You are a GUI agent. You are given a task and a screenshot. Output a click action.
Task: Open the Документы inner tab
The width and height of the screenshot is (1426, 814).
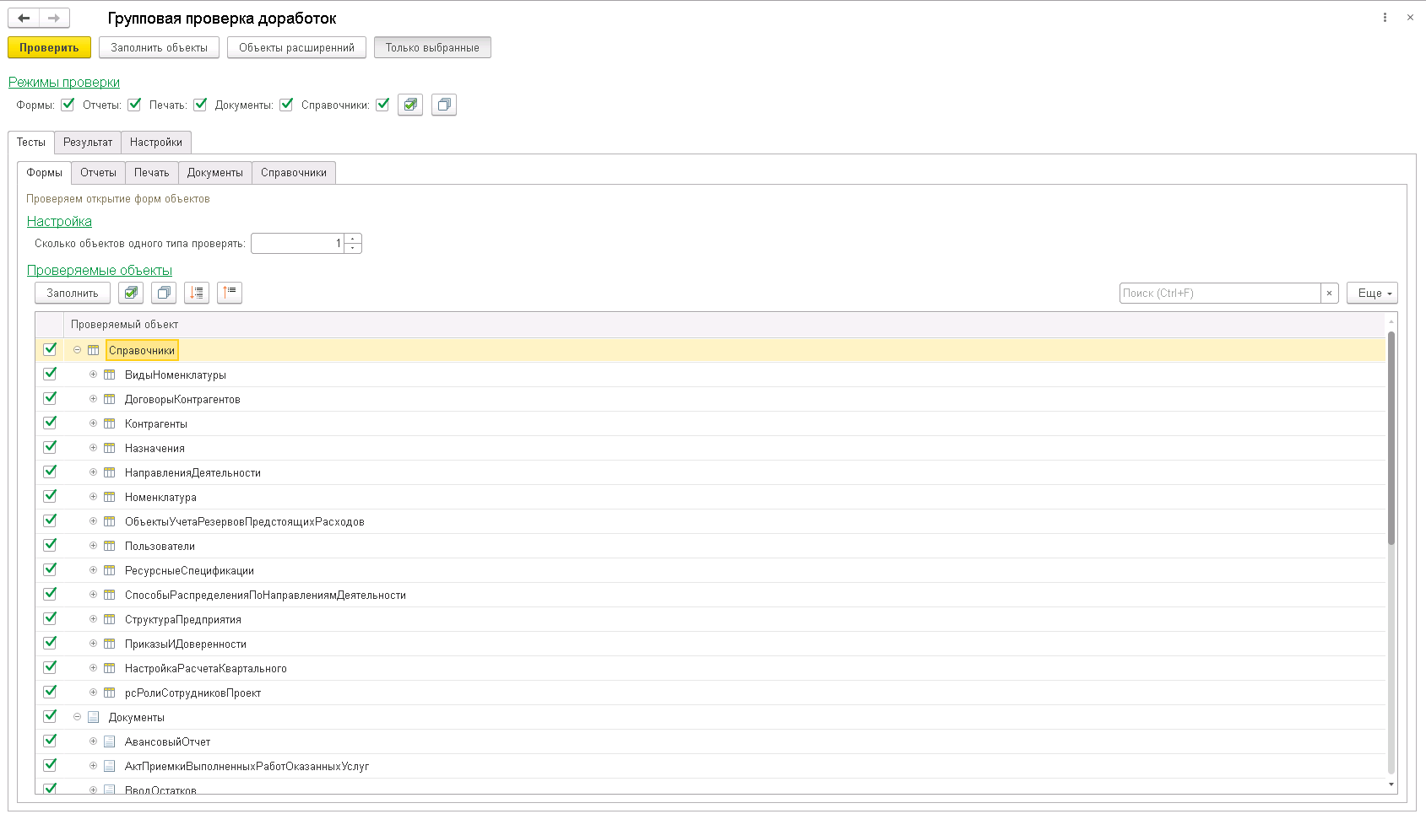[215, 173]
